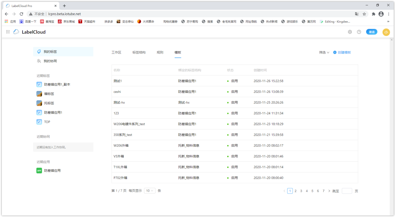The height and width of the screenshot is (217, 395).
Task: Open the app grid launcher icon
Action: pyautogui.click(x=8, y=32)
